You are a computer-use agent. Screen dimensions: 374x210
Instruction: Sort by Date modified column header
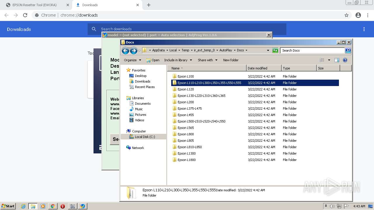click(264, 68)
